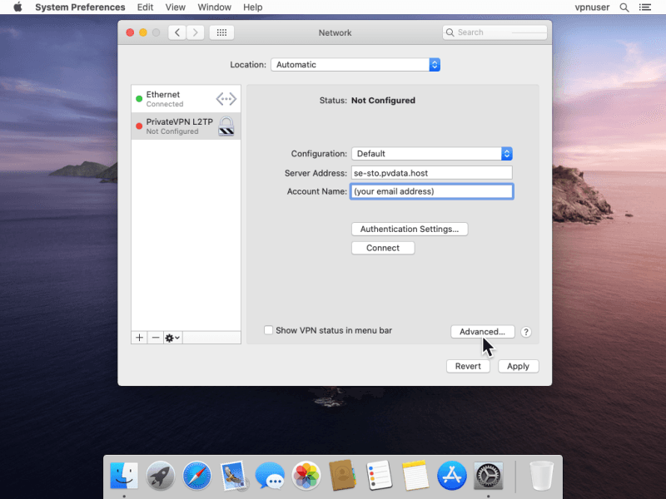Image resolution: width=666 pixels, height=499 pixels.
Task: Click Authentication Settings button
Action: 410,229
